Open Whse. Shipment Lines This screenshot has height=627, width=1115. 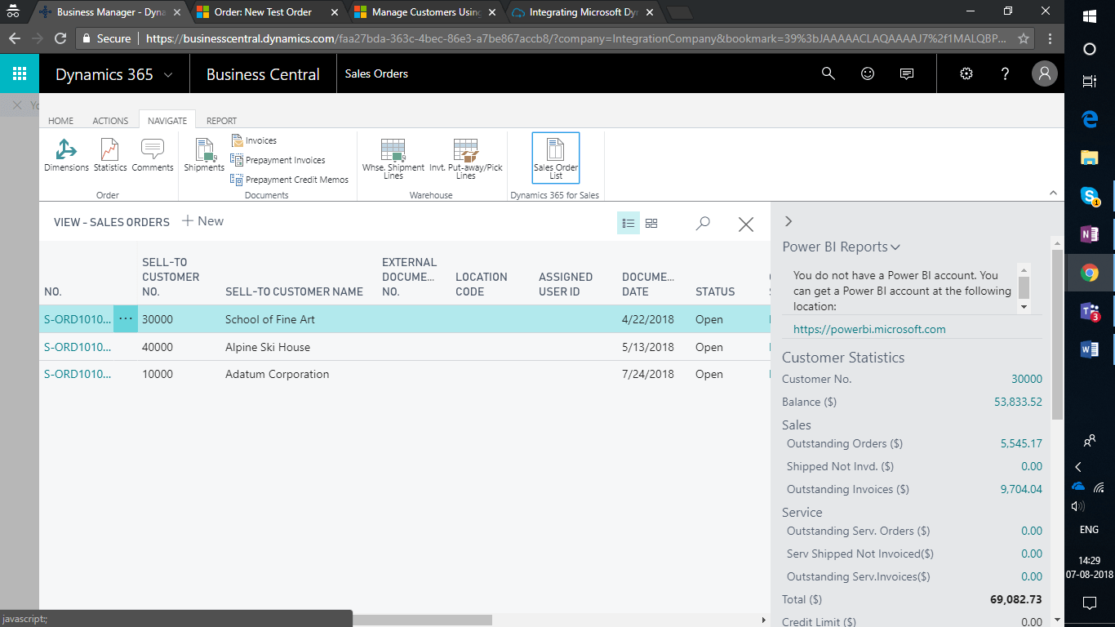click(393, 158)
